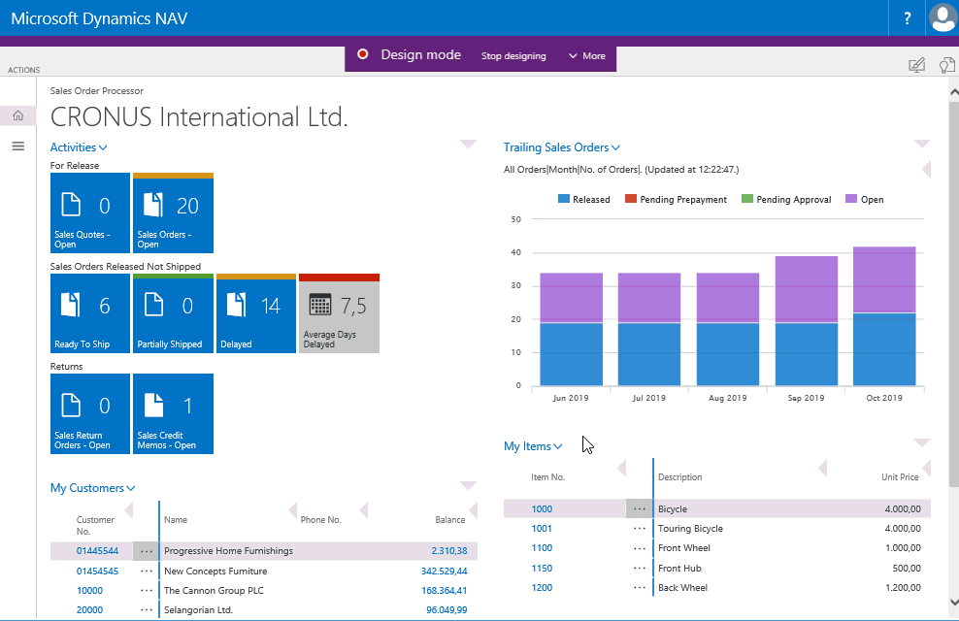Click the Home icon in left sidebar
959x621 pixels.
tap(17, 115)
